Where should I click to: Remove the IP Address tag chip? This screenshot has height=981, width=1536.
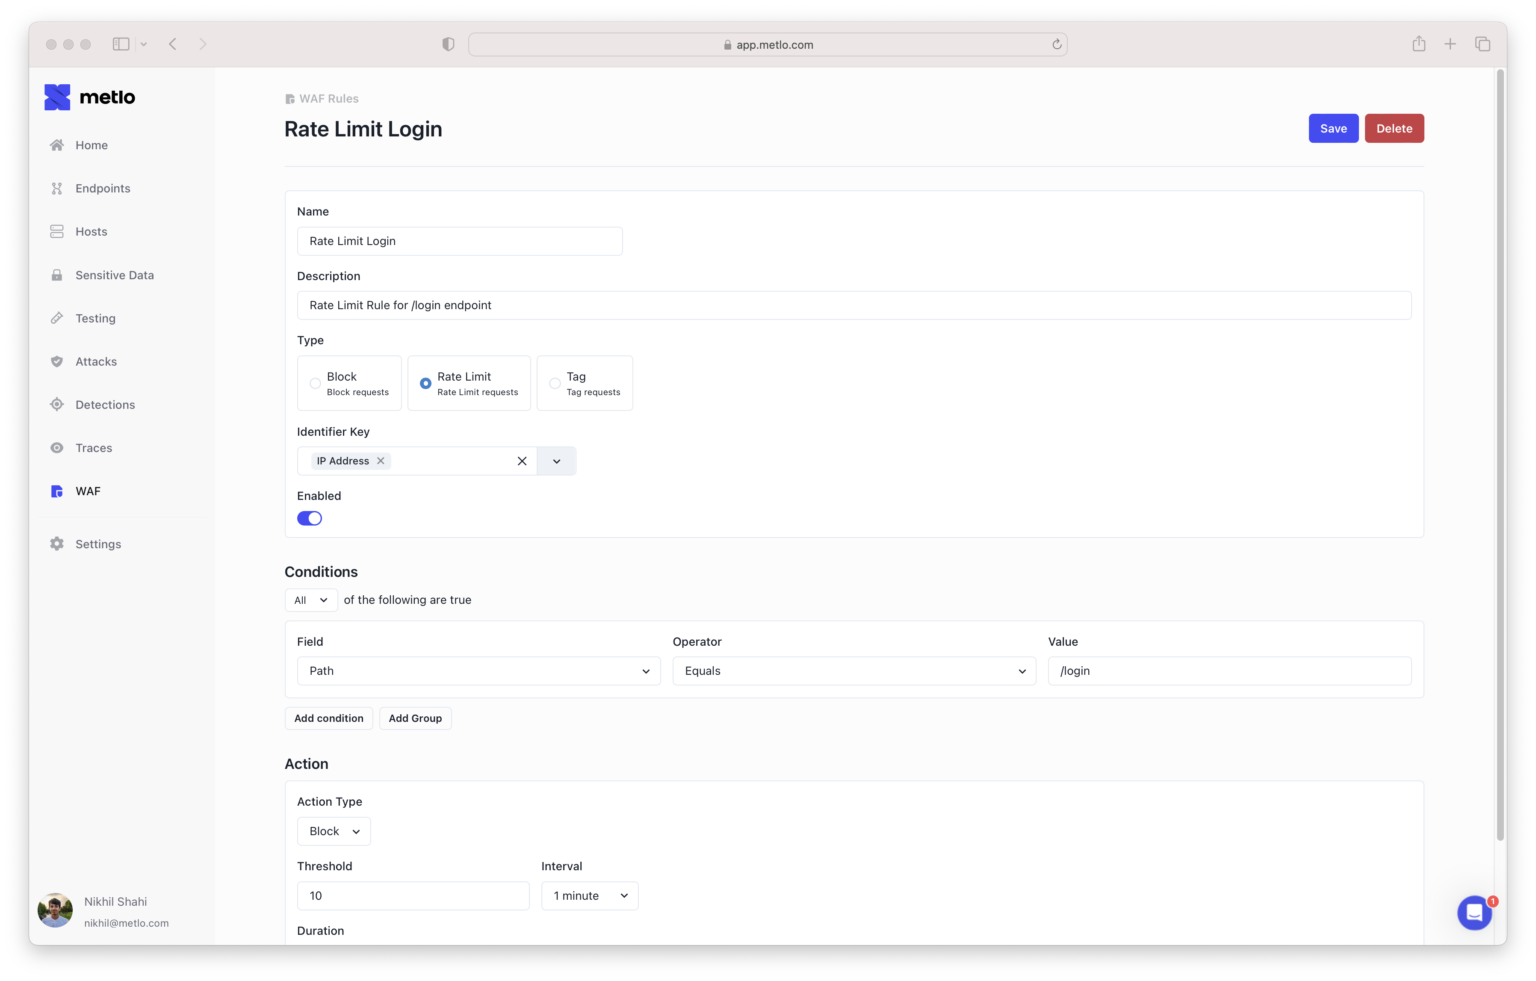[x=381, y=461]
